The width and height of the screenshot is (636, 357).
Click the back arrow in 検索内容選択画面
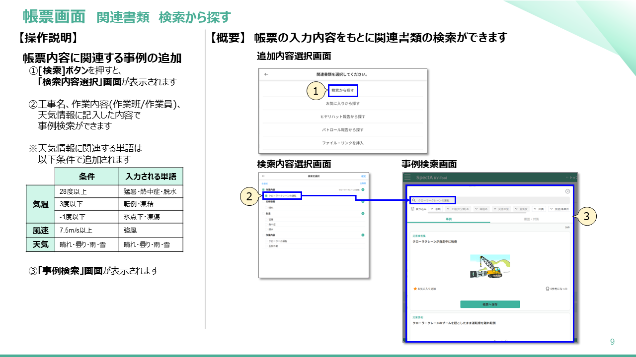coord(263,176)
